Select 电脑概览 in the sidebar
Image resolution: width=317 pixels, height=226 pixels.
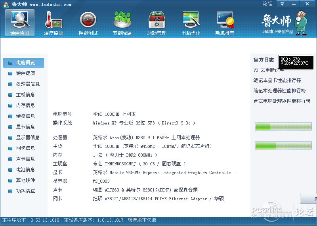point(23,63)
